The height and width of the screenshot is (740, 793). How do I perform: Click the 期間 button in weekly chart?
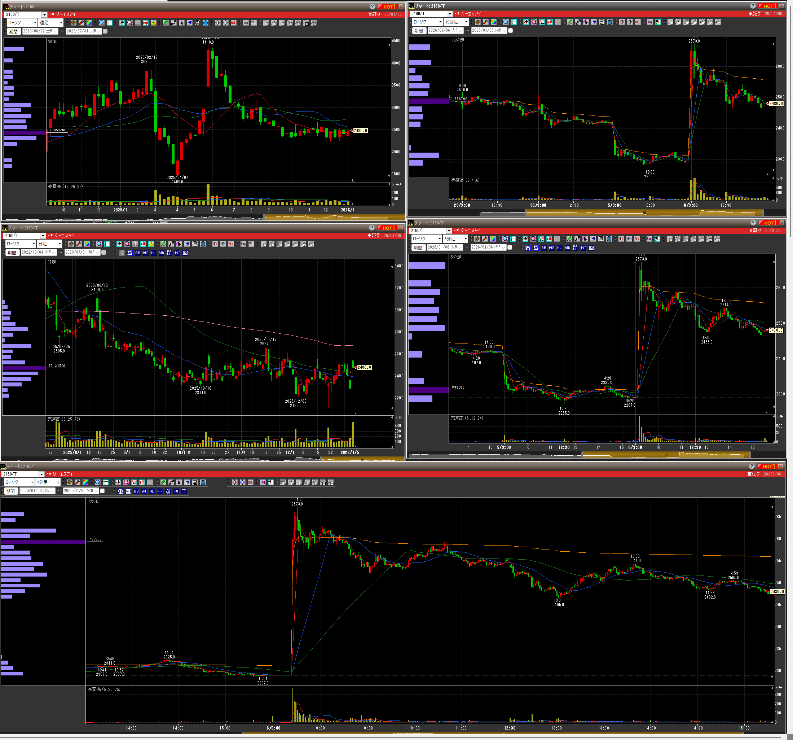[x=13, y=31]
